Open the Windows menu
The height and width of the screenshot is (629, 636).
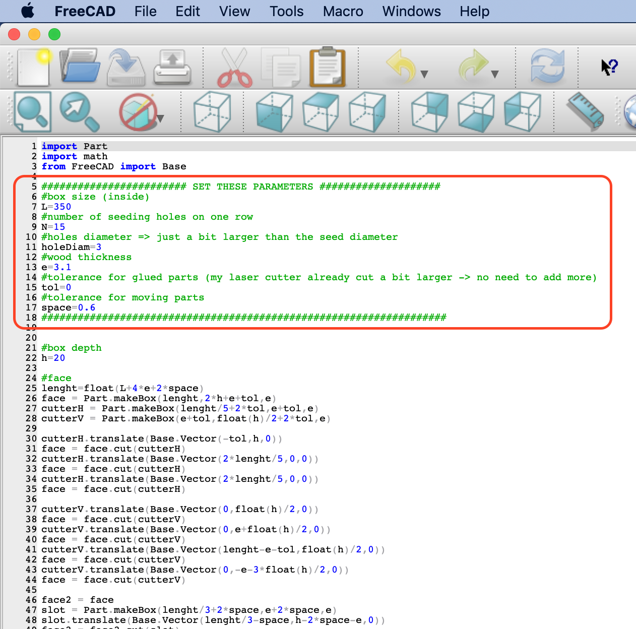tap(411, 11)
